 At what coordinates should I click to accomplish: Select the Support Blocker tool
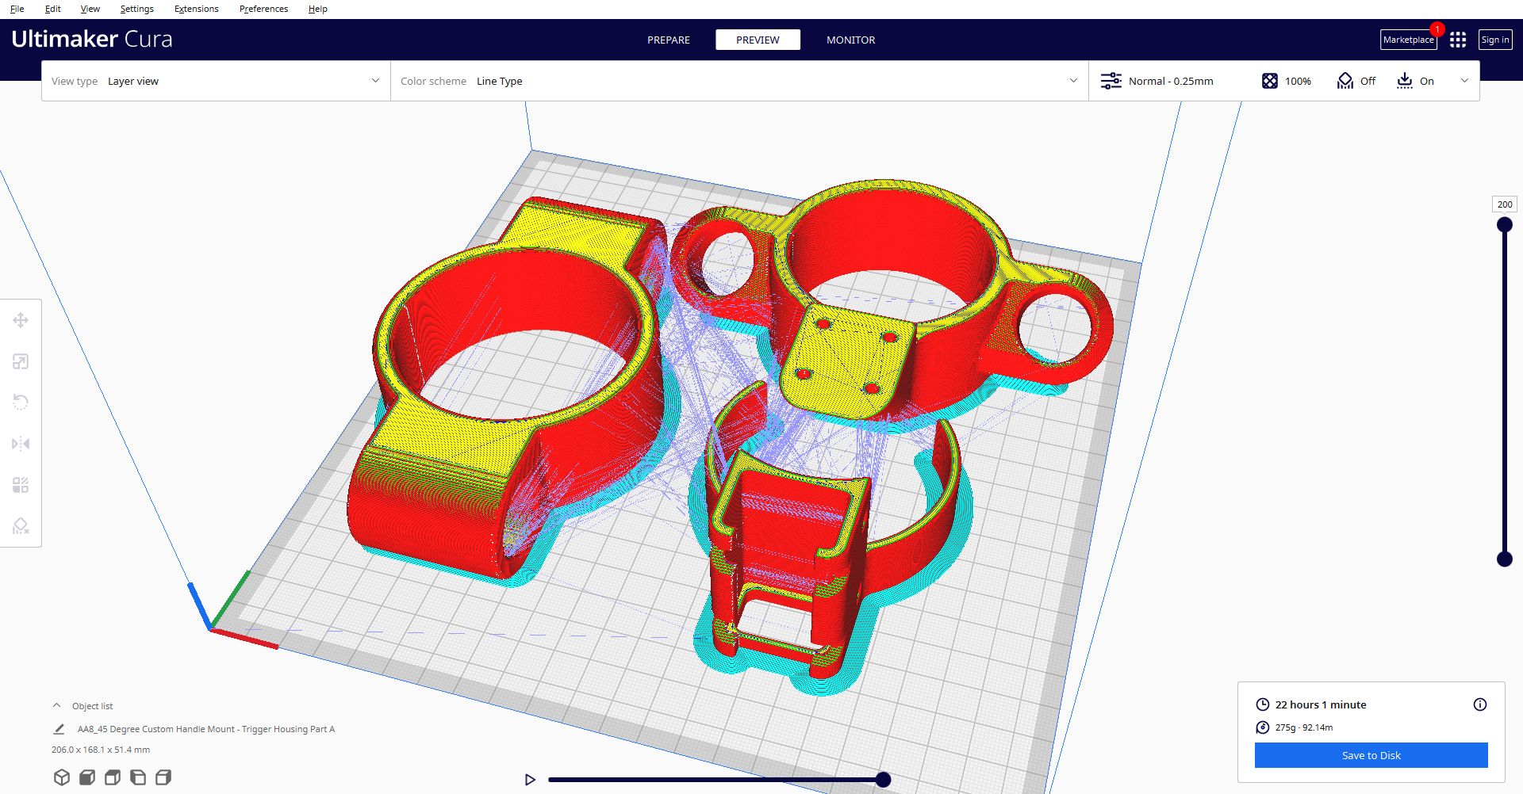[x=21, y=525]
